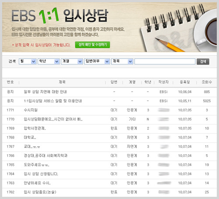Click the gray 검색 button

203,61
